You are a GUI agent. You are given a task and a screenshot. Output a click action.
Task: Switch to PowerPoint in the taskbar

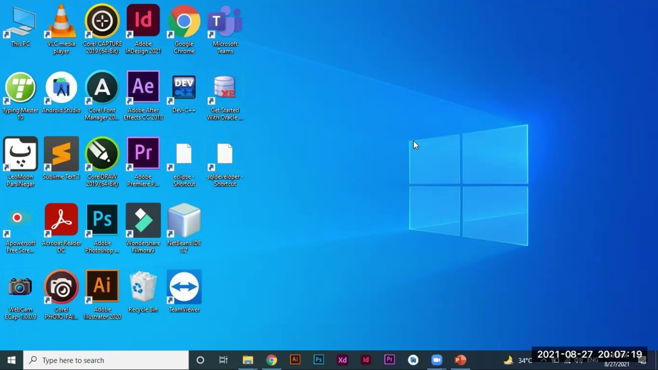(460, 360)
